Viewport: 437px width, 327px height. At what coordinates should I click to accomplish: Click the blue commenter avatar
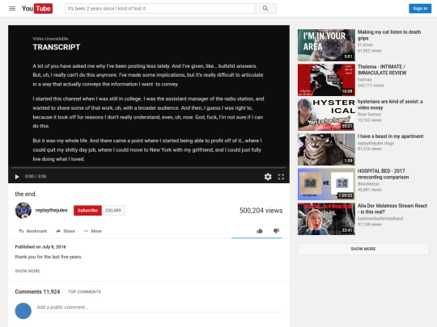pyautogui.click(x=23, y=311)
